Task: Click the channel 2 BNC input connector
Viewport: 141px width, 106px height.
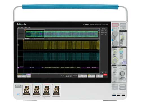Action: (x=36, y=91)
